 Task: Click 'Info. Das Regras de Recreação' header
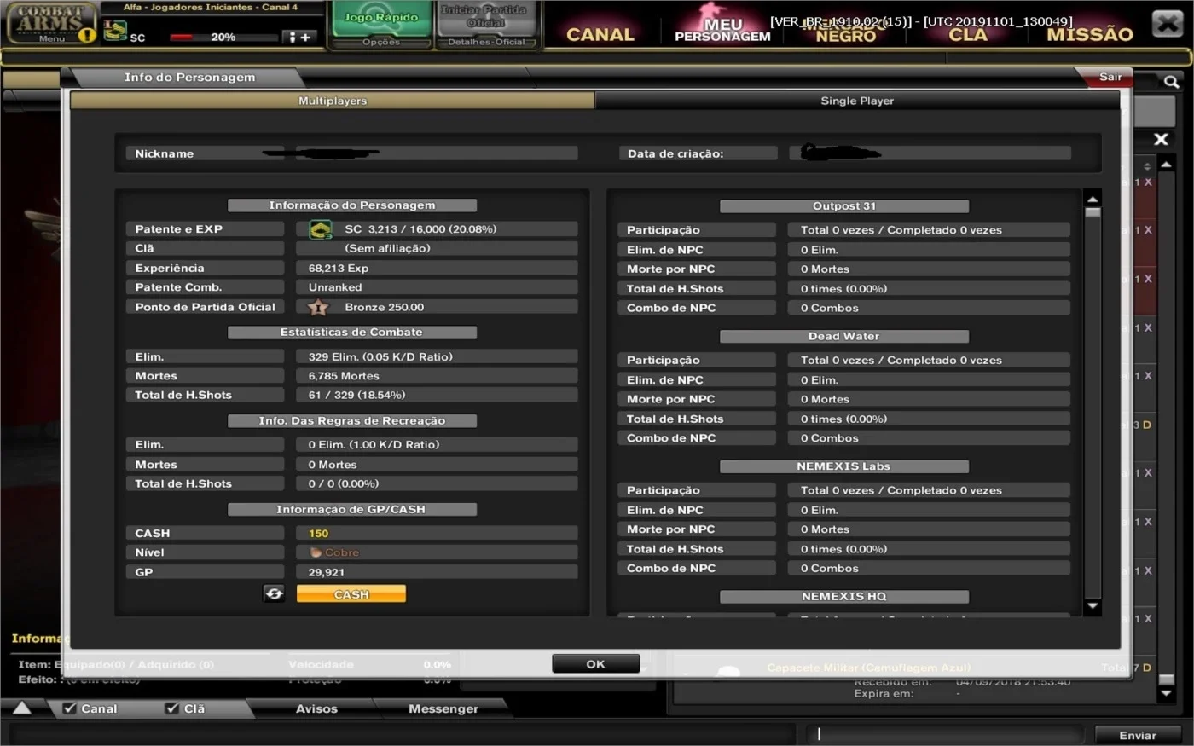pyautogui.click(x=352, y=421)
